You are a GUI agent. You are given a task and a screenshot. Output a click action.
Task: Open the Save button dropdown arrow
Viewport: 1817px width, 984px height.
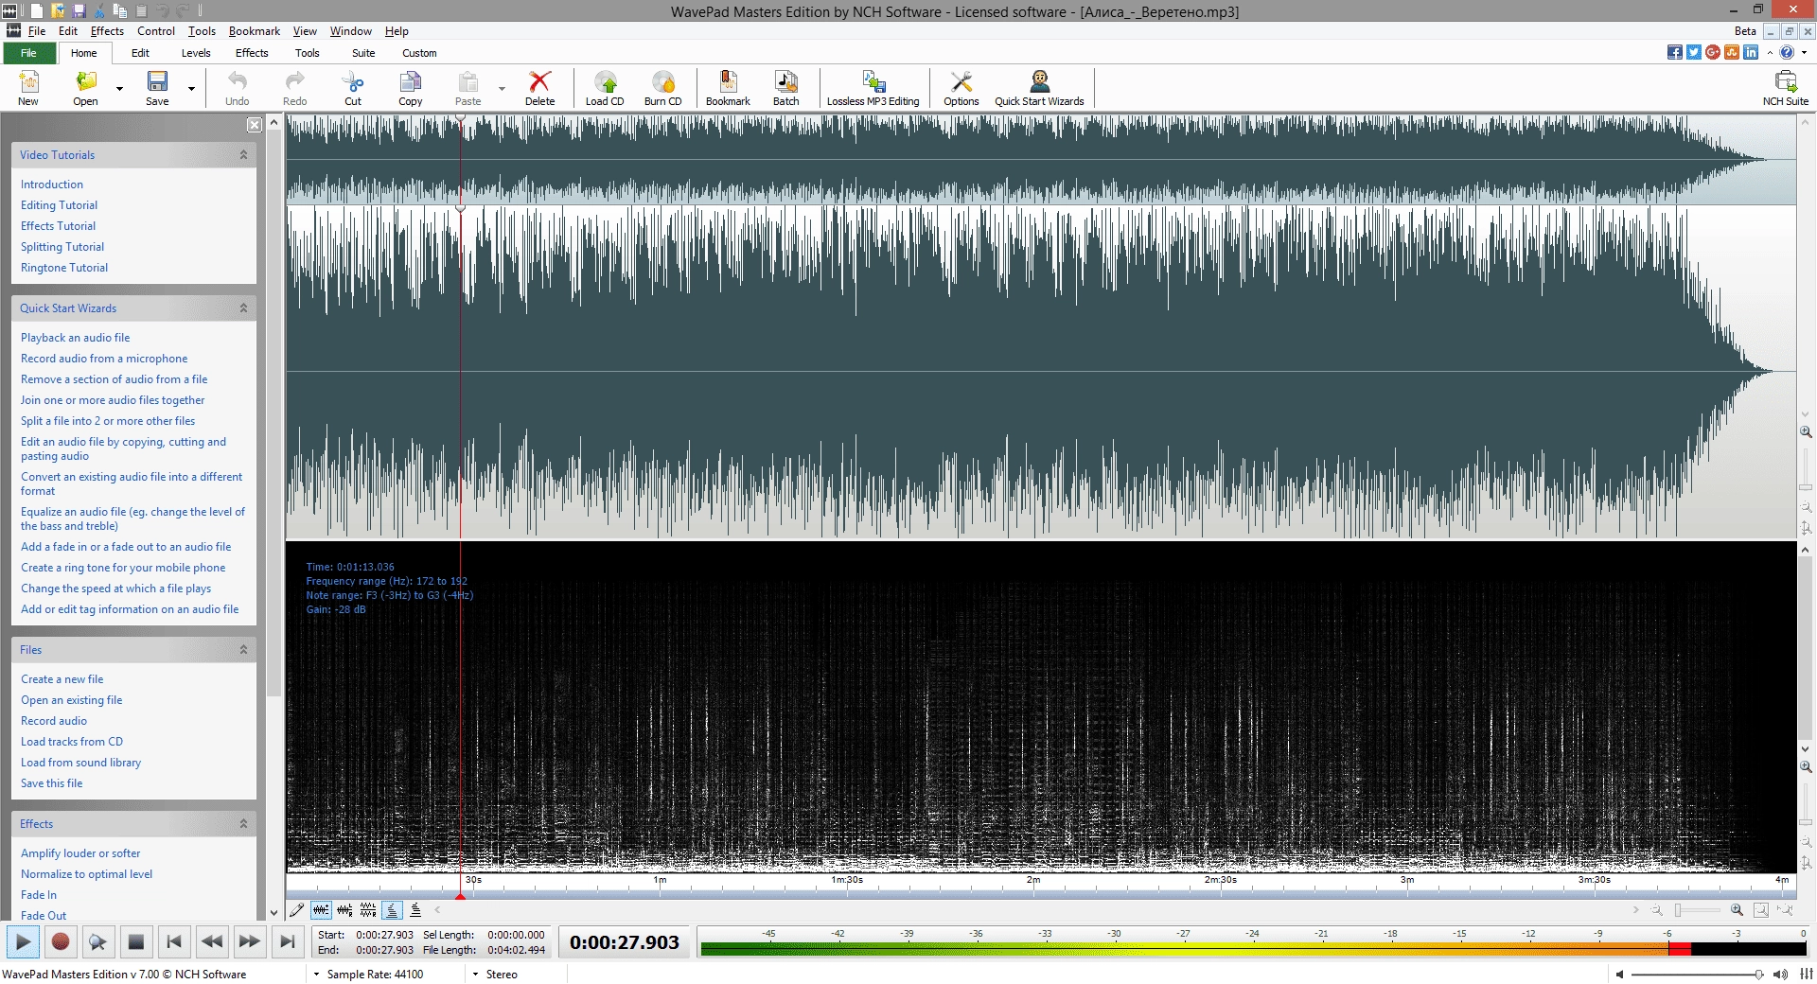coord(191,89)
